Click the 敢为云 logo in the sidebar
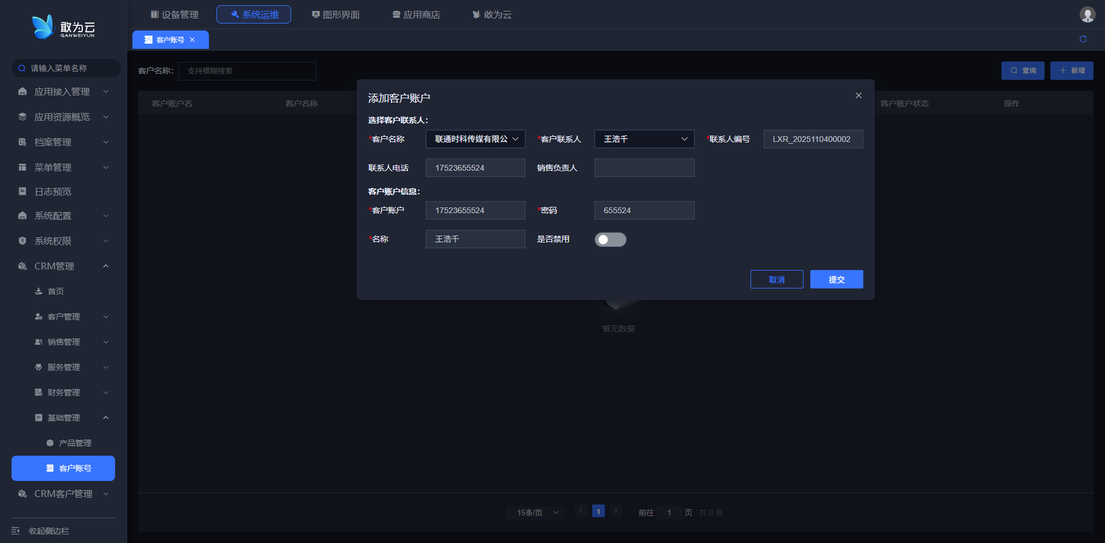The width and height of the screenshot is (1105, 543). click(x=63, y=27)
